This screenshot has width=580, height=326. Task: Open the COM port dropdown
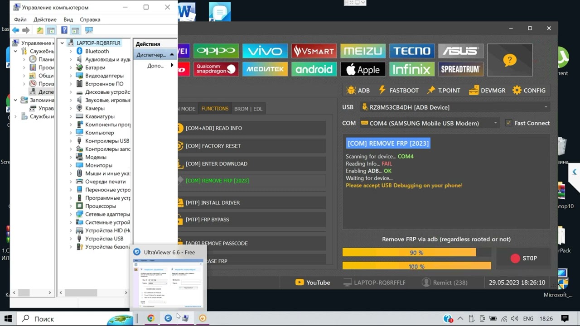click(430, 123)
